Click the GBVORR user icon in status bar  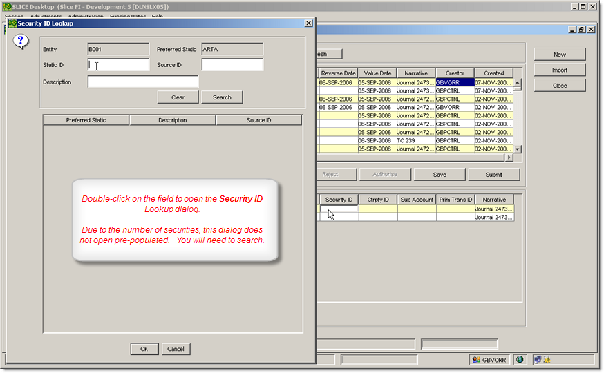475,360
